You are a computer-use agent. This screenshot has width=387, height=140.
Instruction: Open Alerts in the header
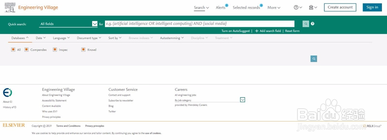[x=221, y=8]
